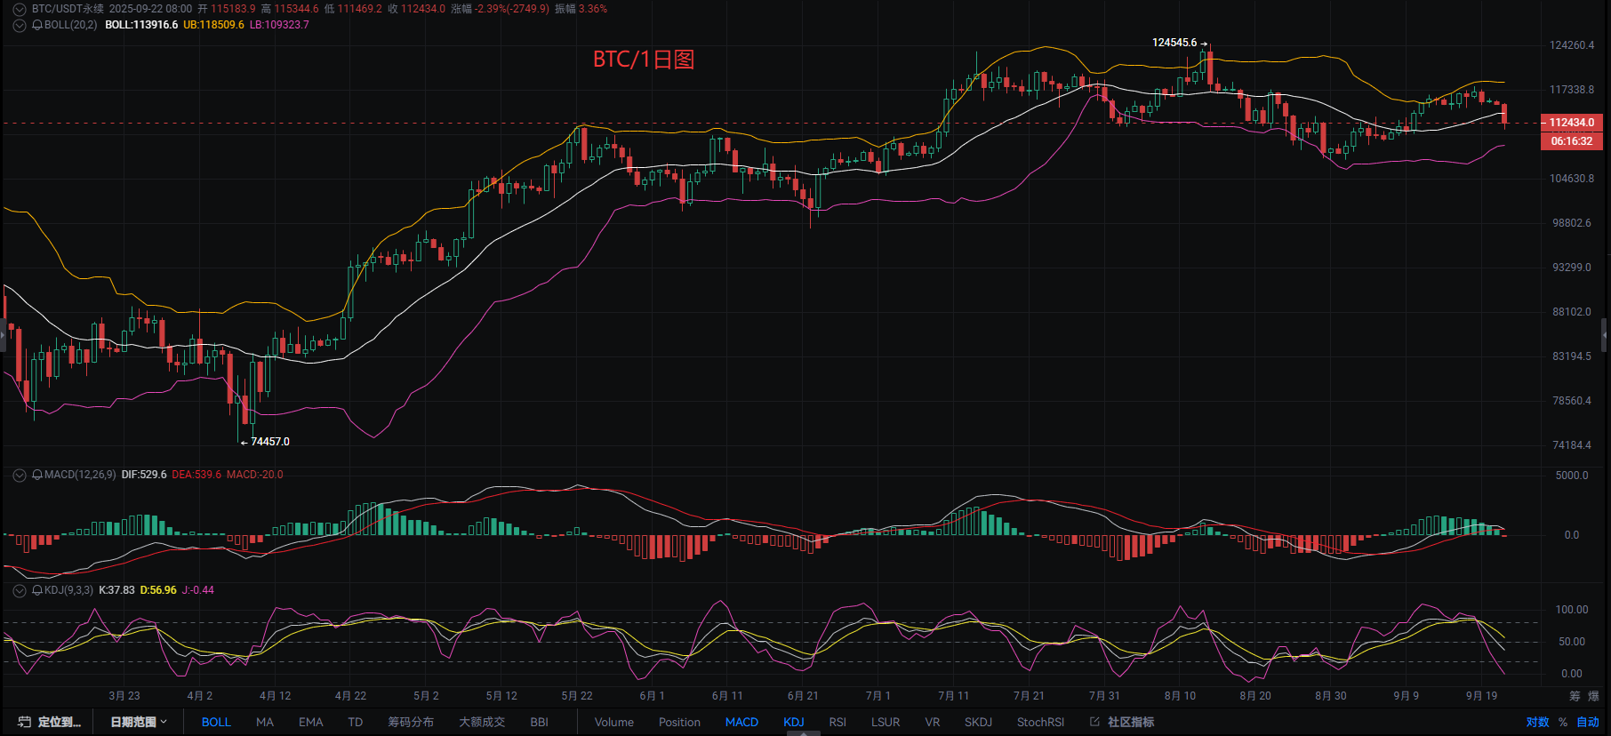Screen dimensions: 1611x736
Task: Toggle the BOLL main indicator
Action: coord(216,722)
